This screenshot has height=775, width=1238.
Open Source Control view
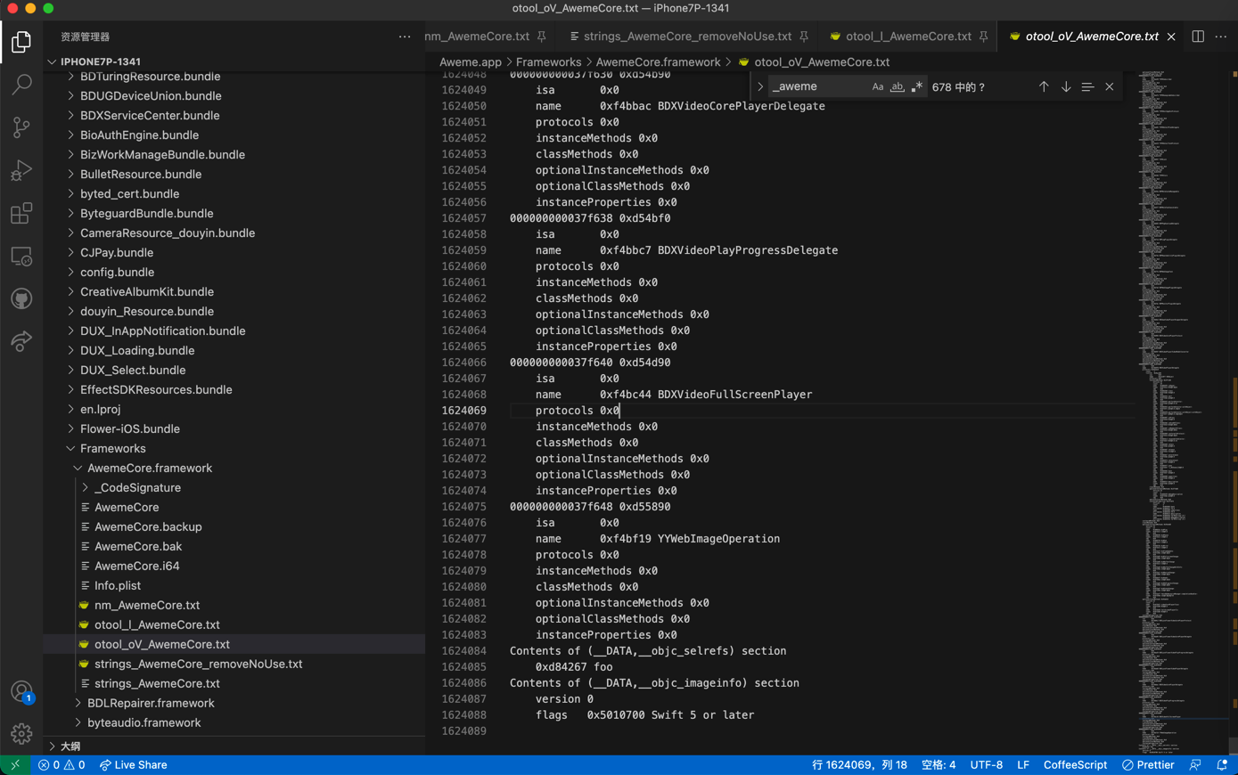tap(21, 127)
